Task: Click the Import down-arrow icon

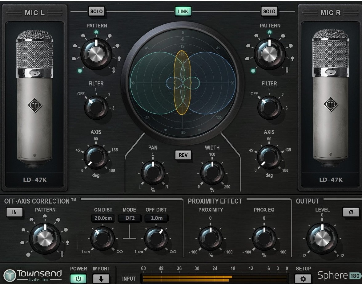Action: [x=101, y=279]
